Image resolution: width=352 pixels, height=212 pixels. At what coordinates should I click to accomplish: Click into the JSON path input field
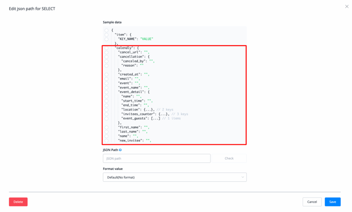(156, 158)
